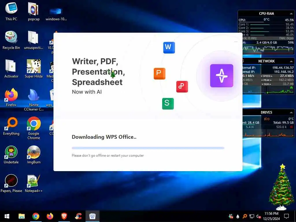Select the WPS installer taskbar button
This screenshot has width=296, height=222.
[92, 216]
